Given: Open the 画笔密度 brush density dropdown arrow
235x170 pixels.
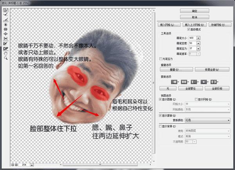Looking at the screenshot, I should [x=198, y=43].
